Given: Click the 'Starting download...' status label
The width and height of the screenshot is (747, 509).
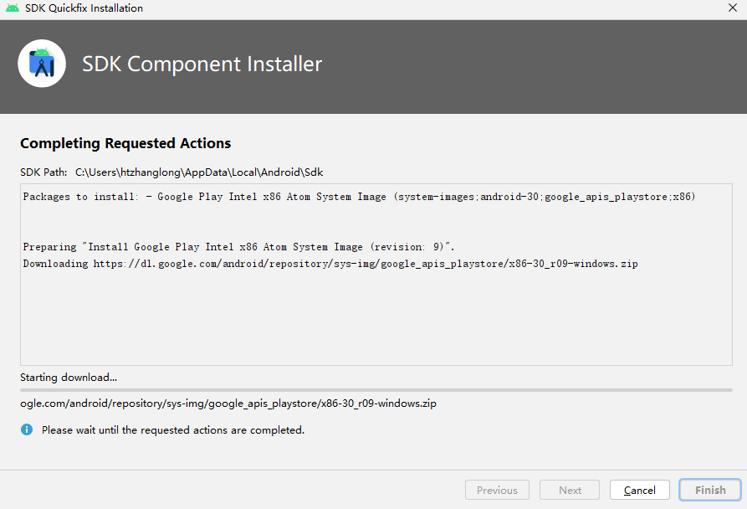Looking at the screenshot, I should coord(69,378).
